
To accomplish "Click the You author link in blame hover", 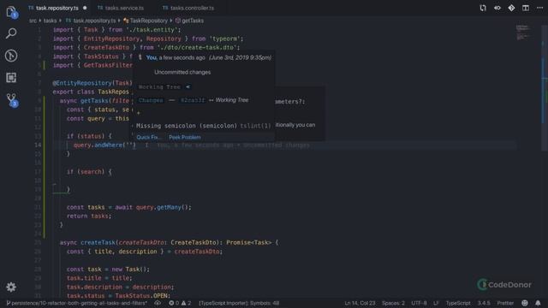I will [152, 57].
